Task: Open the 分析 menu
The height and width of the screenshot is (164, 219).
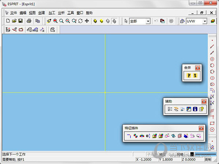Action: (x=61, y=13)
